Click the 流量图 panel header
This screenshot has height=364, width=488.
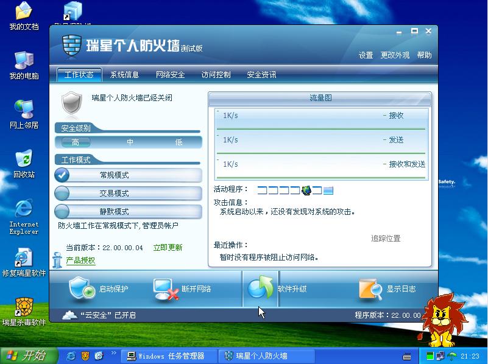pyautogui.click(x=320, y=98)
